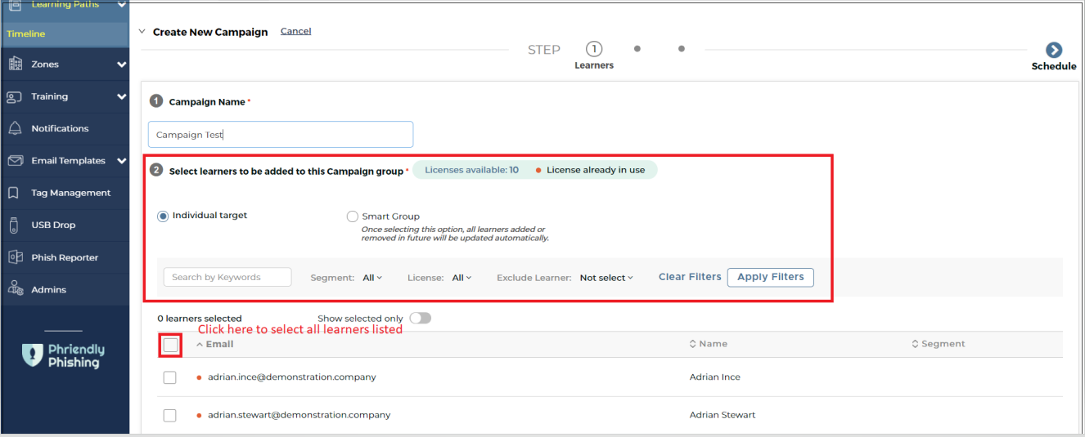Open the Zones building icon
Viewport: 1085px width, 437px height.
point(15,64)
